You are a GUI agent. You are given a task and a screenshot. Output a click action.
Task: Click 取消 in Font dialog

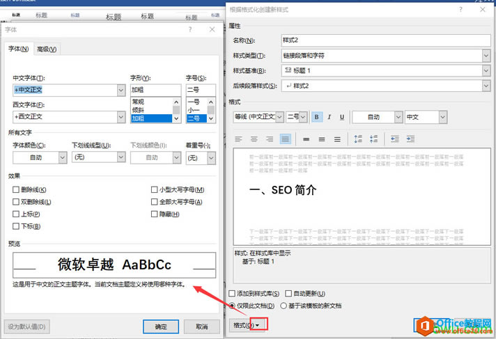pyautogui.click(x=202, y=326)
